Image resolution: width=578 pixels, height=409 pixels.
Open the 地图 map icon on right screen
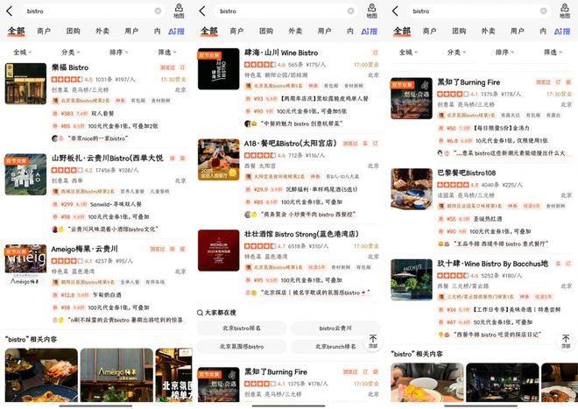click(x=565, y=11)
